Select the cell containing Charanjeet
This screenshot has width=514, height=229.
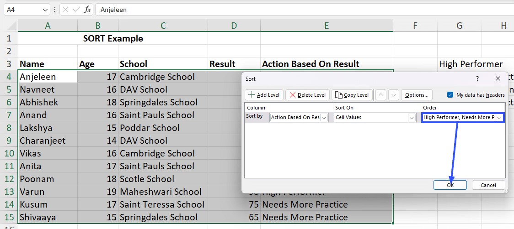point(48,141)
